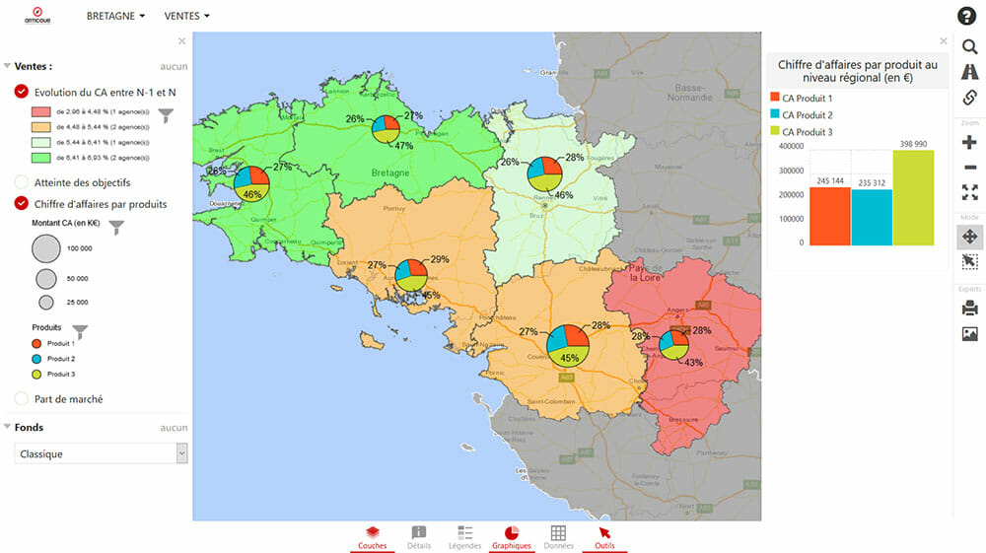986x553 pixels.
Task: Click Produit 2 blue legend dot
Action: 36,359
